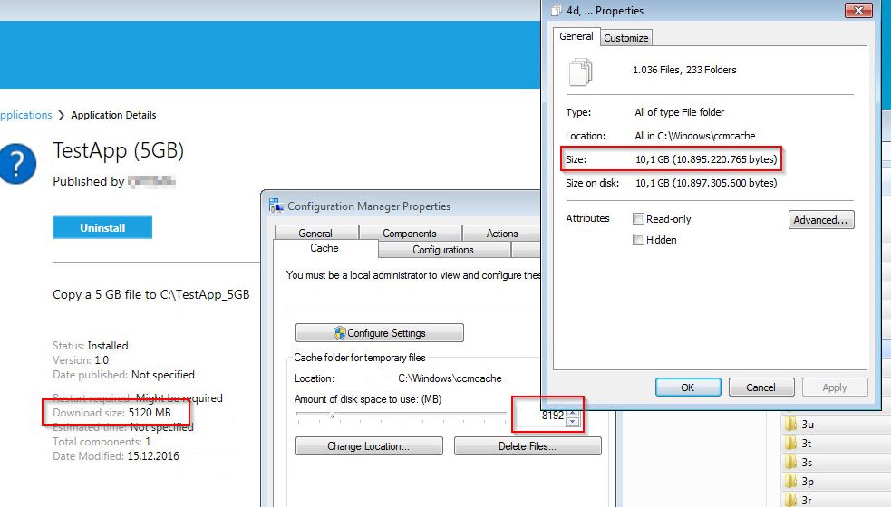The height and width of the screenshot is (507, 891).
Task: Open Advanced attributes dialog
Action: (x=821, y=220)
